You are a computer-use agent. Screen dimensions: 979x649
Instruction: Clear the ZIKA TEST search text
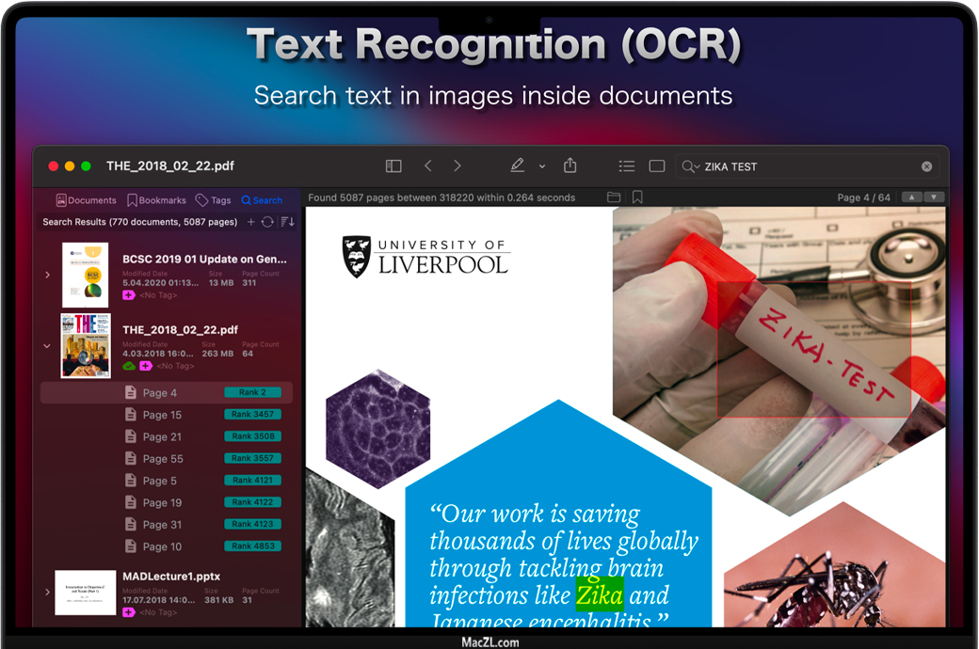coord(926,166)
